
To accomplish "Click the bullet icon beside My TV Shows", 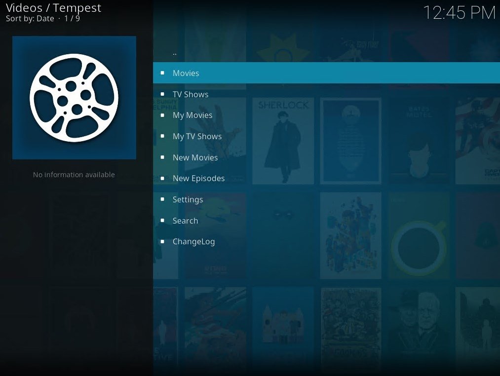I will [162, 136].
